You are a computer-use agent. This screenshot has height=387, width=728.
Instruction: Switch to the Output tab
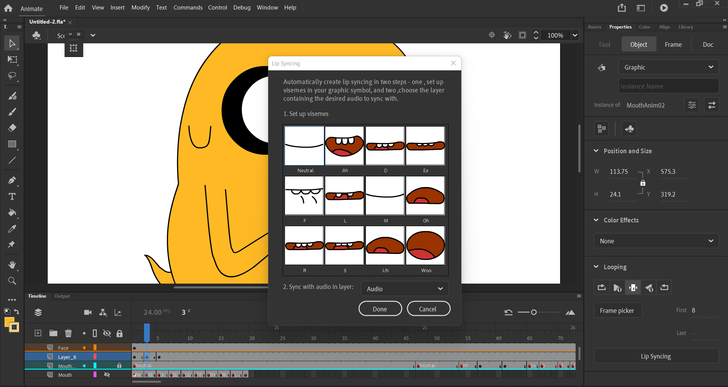62,296
